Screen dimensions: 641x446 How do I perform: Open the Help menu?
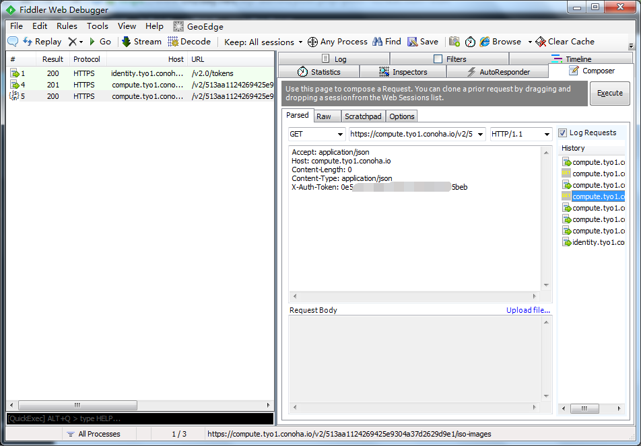coord(155,26)
